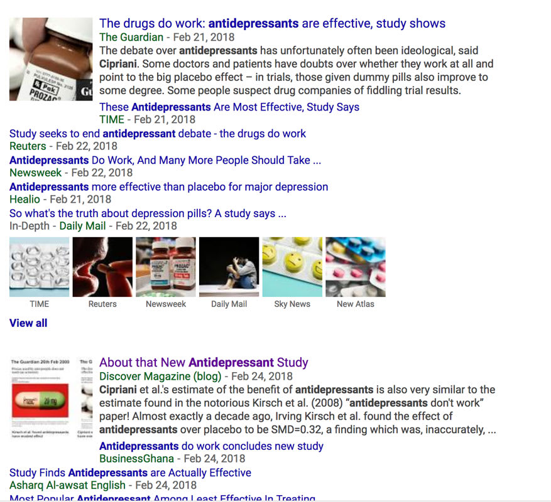
Task: Open Daily Mail depression pills truth link
Action: 148,214
